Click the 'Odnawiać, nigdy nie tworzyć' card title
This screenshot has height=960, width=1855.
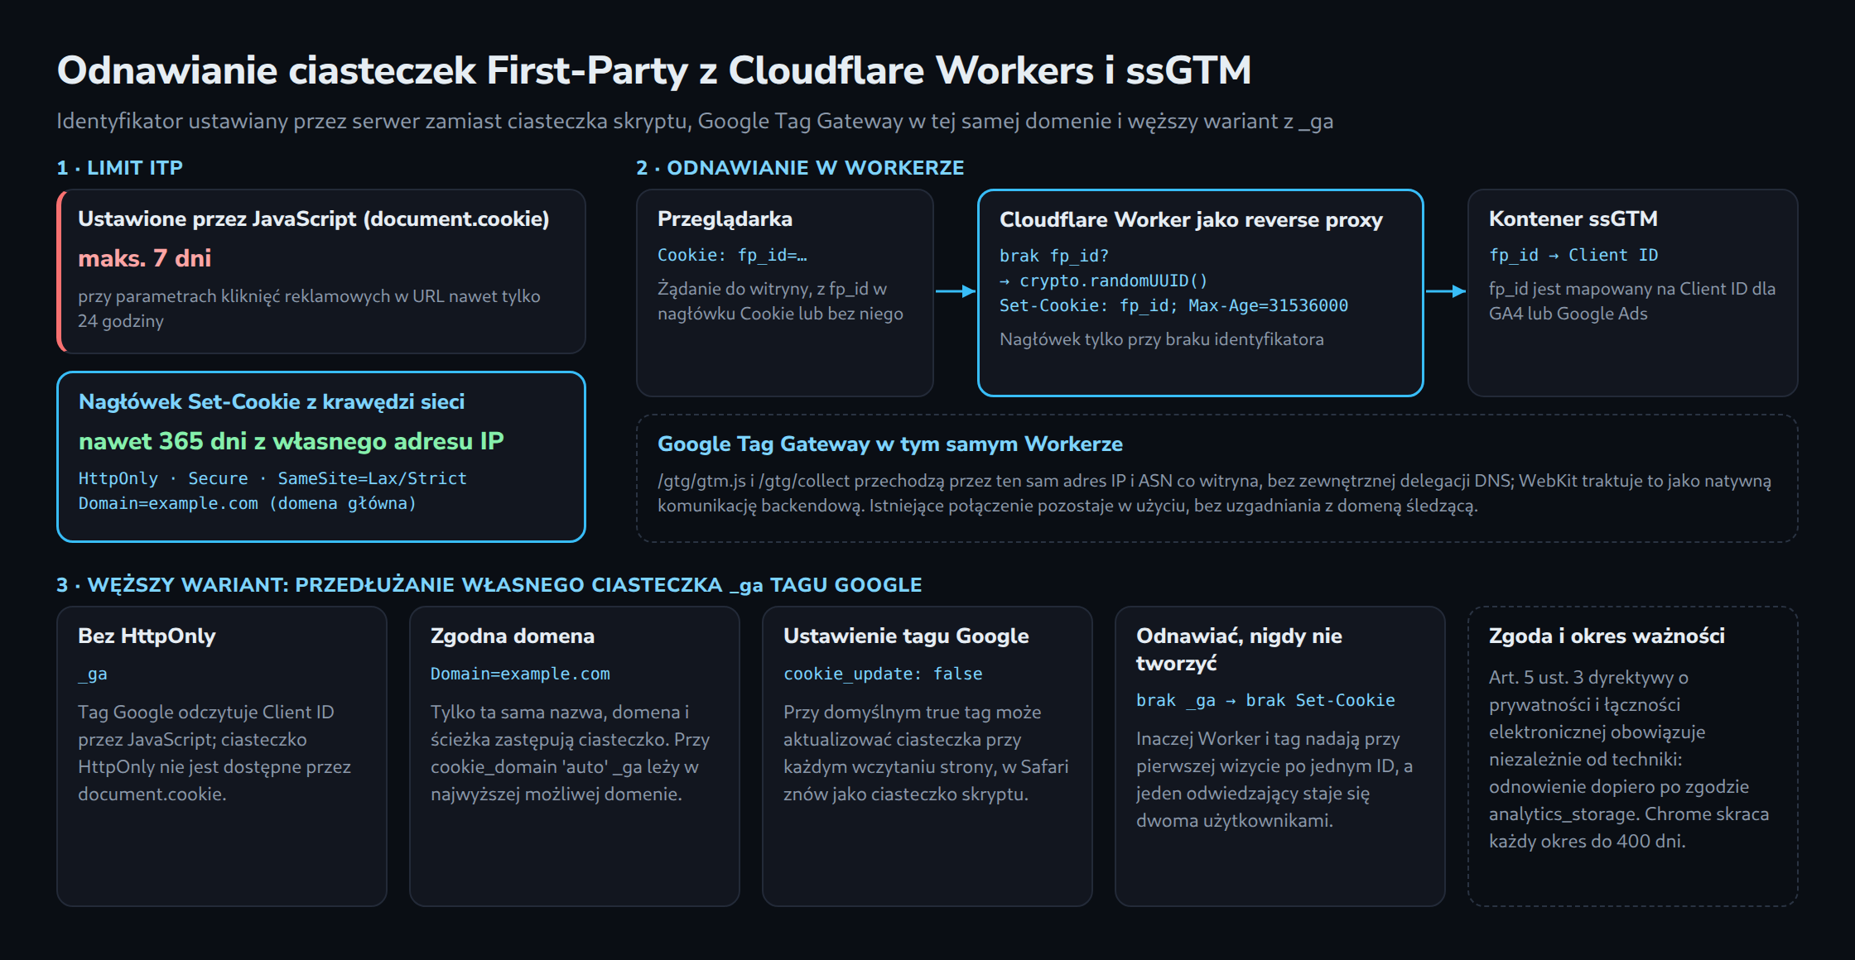1239,649
